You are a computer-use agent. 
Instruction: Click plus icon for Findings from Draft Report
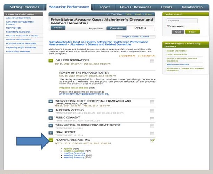(51, 126)
